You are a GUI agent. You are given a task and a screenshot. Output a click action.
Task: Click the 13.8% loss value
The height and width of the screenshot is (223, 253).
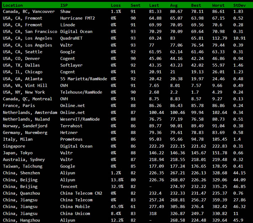[x=117, y=180]
